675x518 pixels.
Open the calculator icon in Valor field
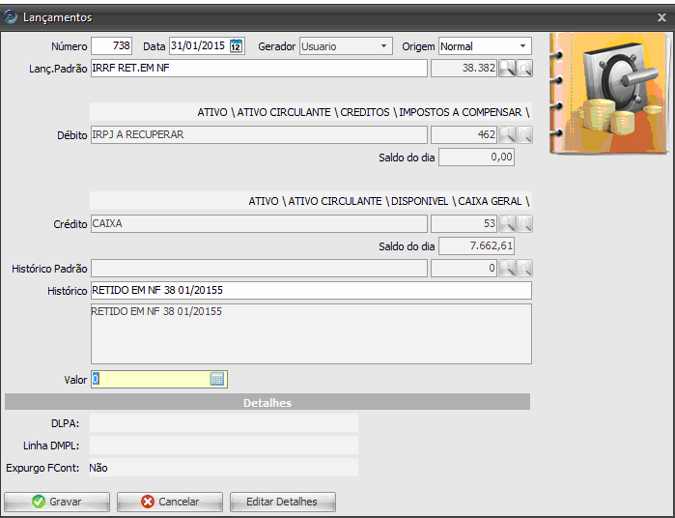pyautogui.click(x=217, y=379)
